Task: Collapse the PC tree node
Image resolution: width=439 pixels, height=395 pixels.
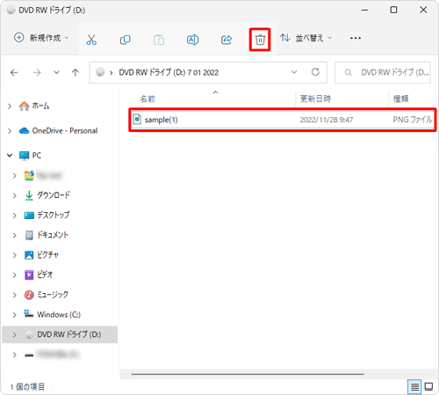Action: point(10,155)
